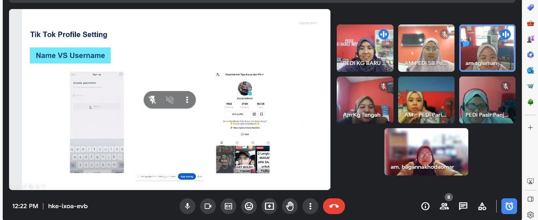Image resolution: width=538 pixels, height=220 pixels.
Task: Toggle closed captions (CC)
Action: tap(228, 206)
